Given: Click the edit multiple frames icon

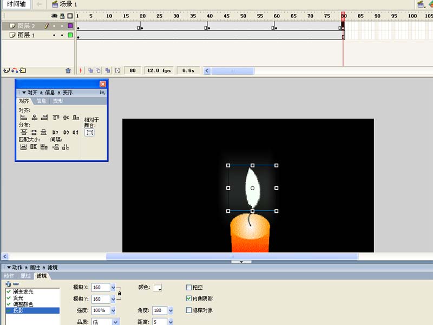Looking at the screenshot, I should pos(108,70).
